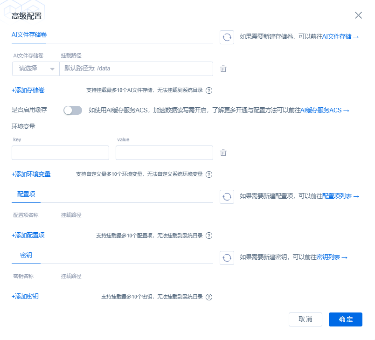Click +添加环境变量 to add variable
375x340 pixels.
(31, 174)
